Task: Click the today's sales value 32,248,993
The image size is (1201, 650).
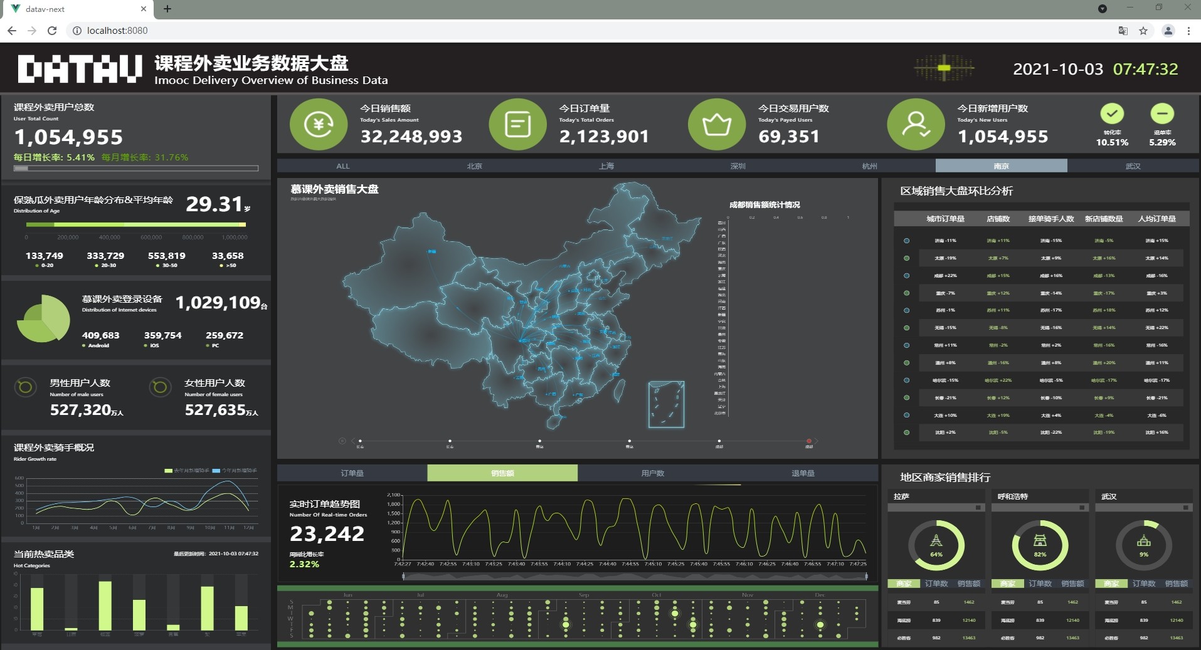Action: pyautogui.click(x=411, y=137)
